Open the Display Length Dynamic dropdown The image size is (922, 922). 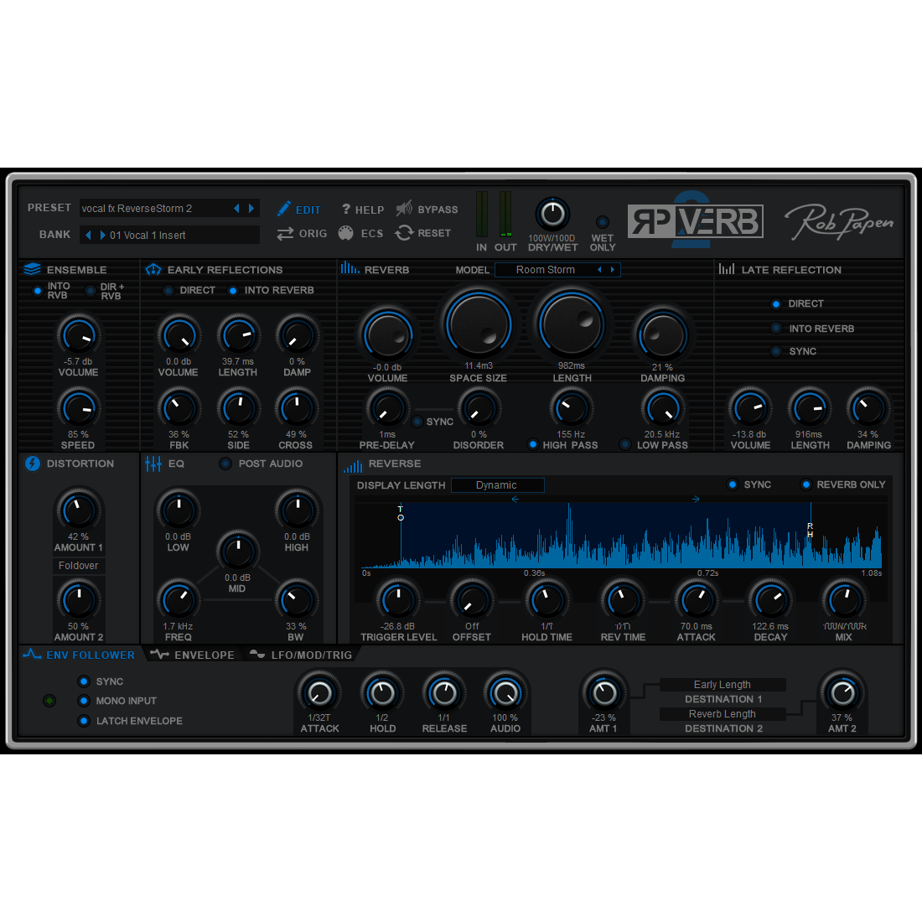coord(497,485)
